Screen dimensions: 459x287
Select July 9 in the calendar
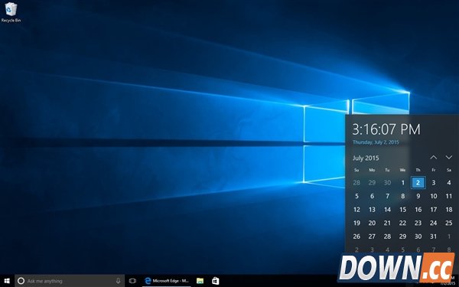418,196
